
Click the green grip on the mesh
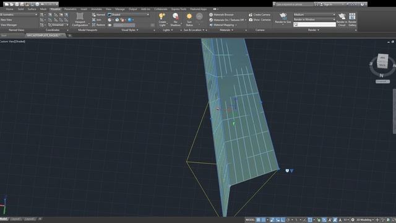[234, 124]
